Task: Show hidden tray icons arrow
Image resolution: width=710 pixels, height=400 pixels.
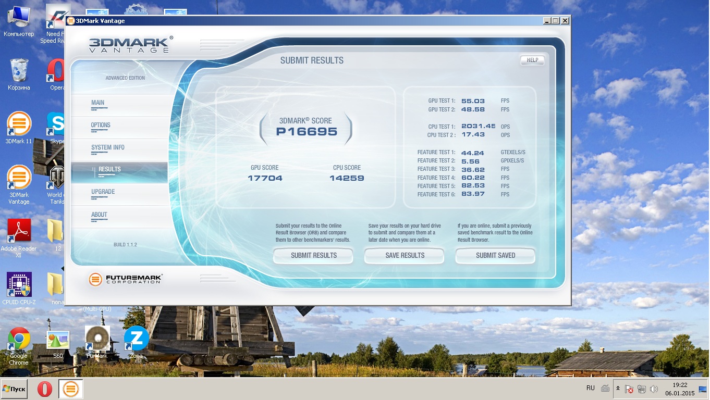Action: click(618, 389)
